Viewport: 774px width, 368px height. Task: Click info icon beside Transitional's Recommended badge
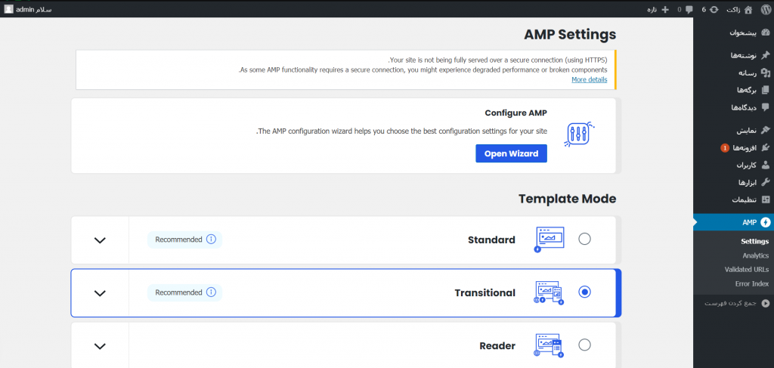click(211, 292)
